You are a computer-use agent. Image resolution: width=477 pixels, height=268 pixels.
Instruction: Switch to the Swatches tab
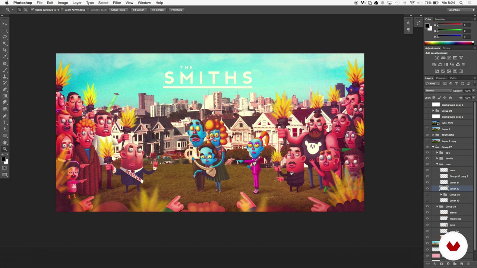pos(440,19)
